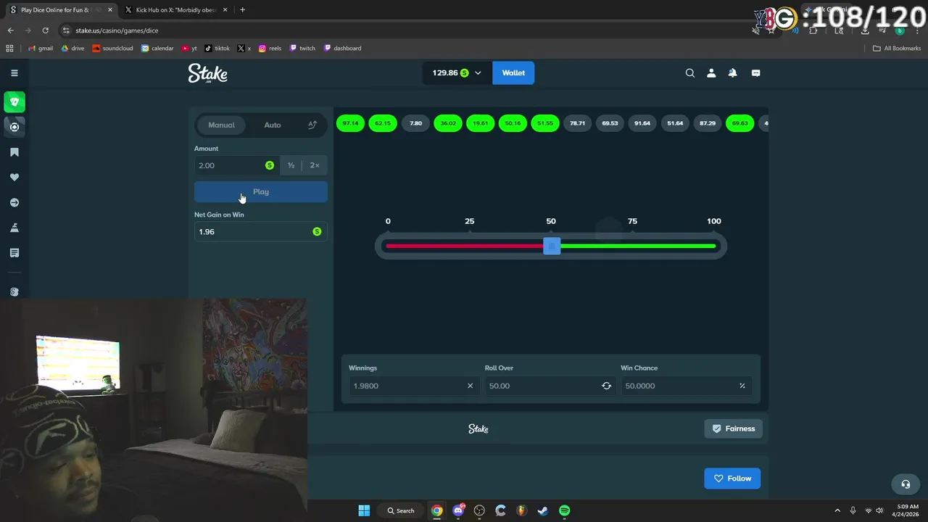Image resolution: width=928 pixels, height=522 pixels.
Task: Open the Chrome downloads icon
Action: (865, 30)
